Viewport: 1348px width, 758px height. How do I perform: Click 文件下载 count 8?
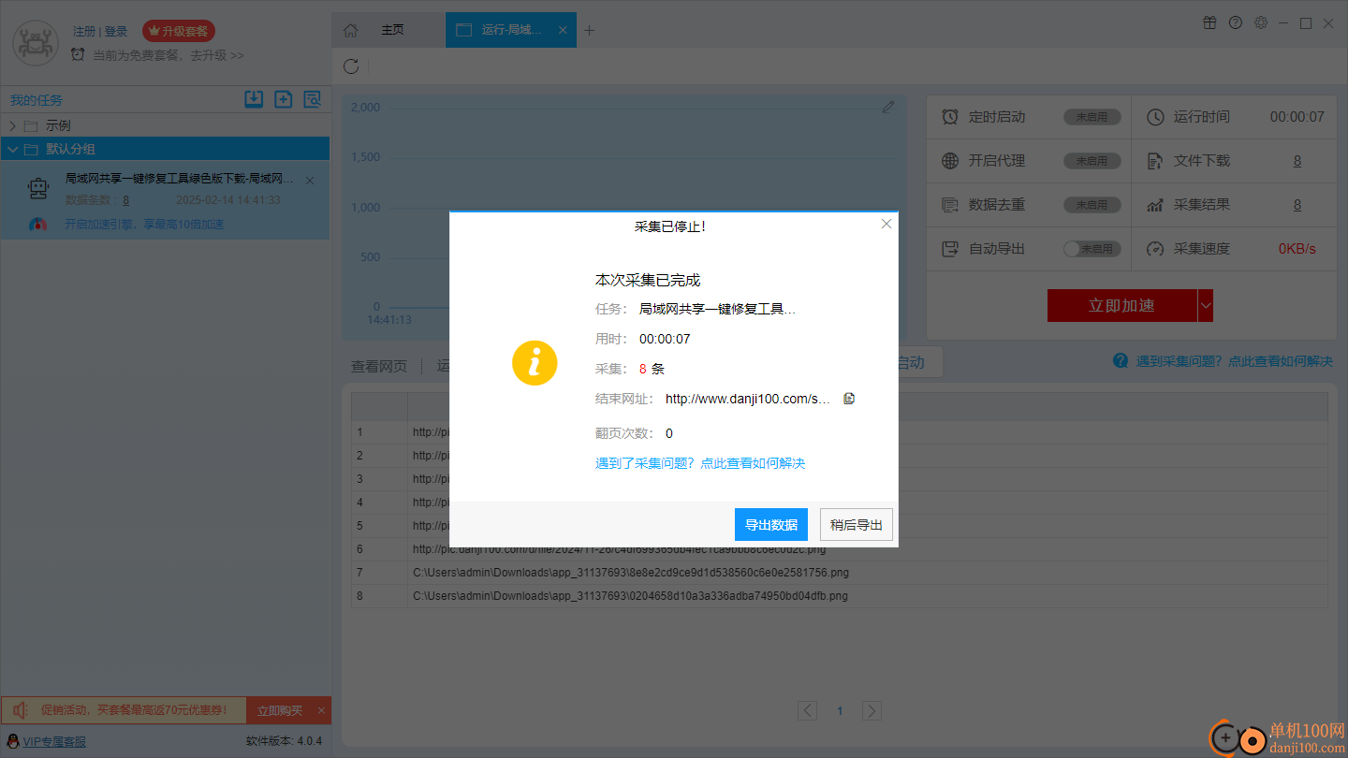tap(1297, 161)
